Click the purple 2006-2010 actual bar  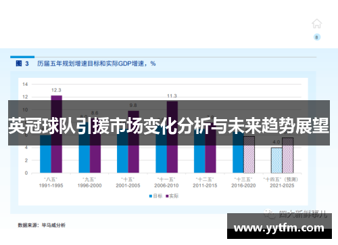(x=172, y=137)
